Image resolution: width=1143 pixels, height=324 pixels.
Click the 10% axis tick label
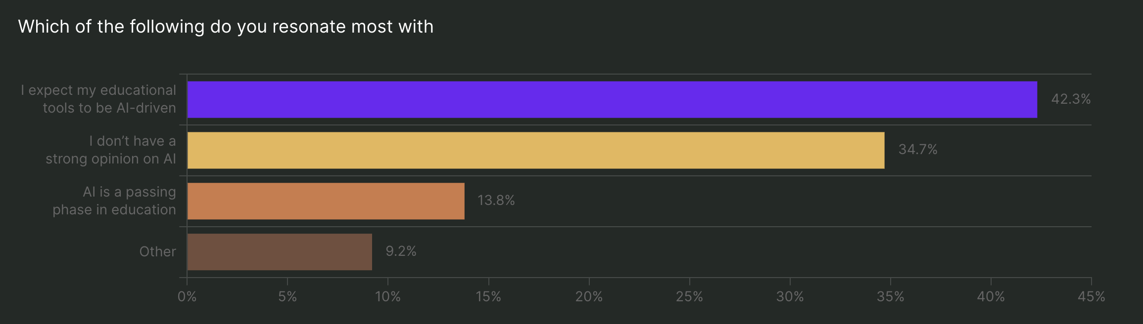click(388, 297)
